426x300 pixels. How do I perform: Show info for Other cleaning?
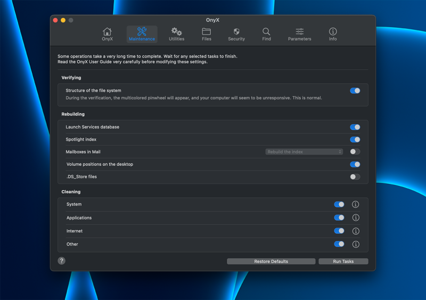[x=356, y=245]
